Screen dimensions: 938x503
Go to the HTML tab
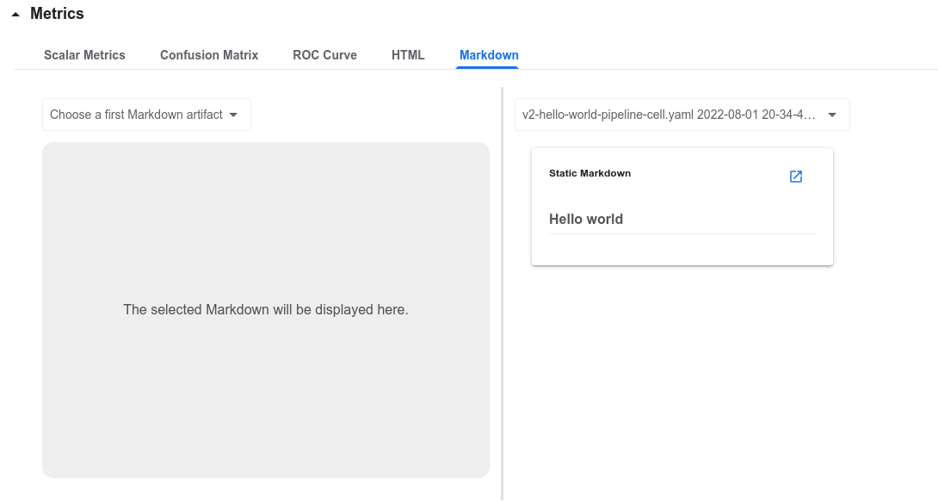coord(408,55)
